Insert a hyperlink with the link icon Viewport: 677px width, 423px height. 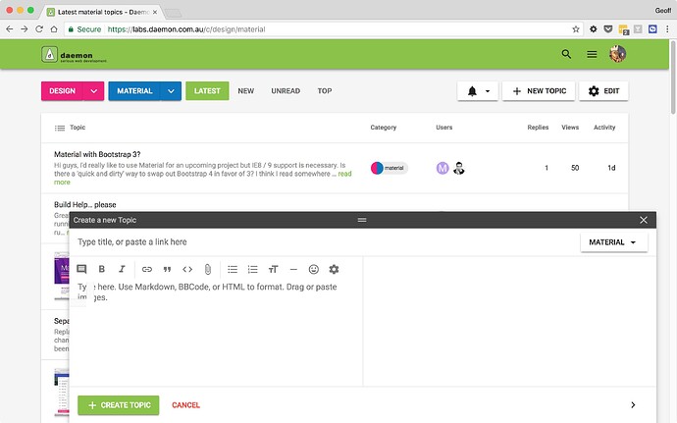tap(147, 269)
